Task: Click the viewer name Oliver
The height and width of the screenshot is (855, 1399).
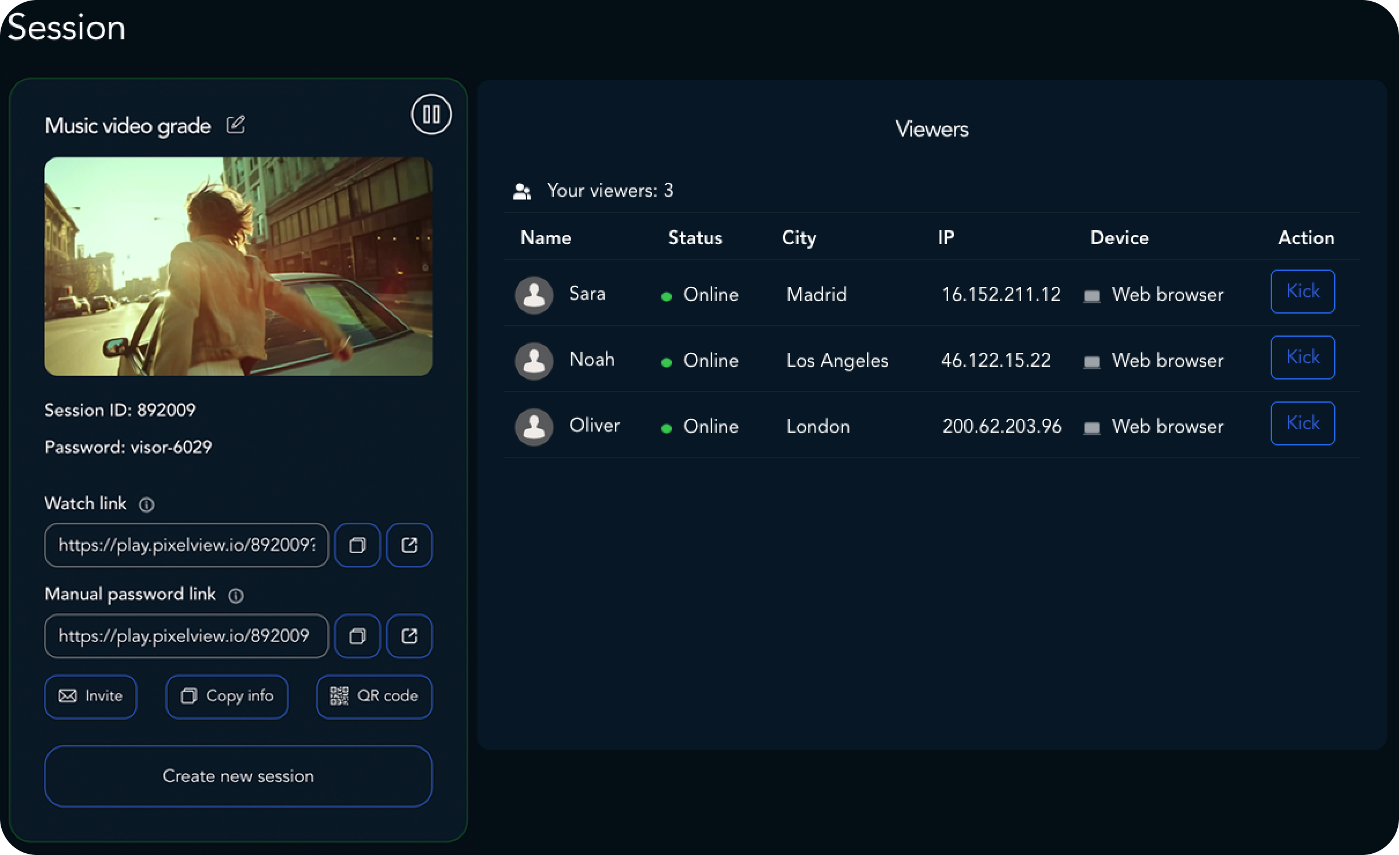Action: (x=594, y=425)
